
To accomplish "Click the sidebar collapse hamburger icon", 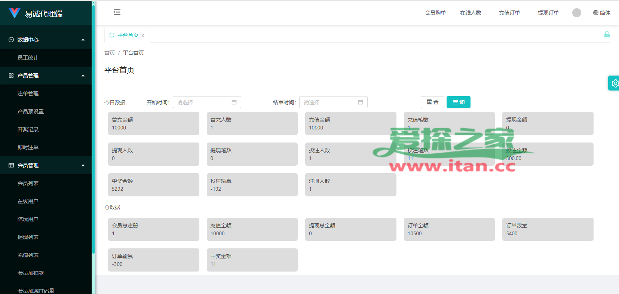I will point(117,12).
